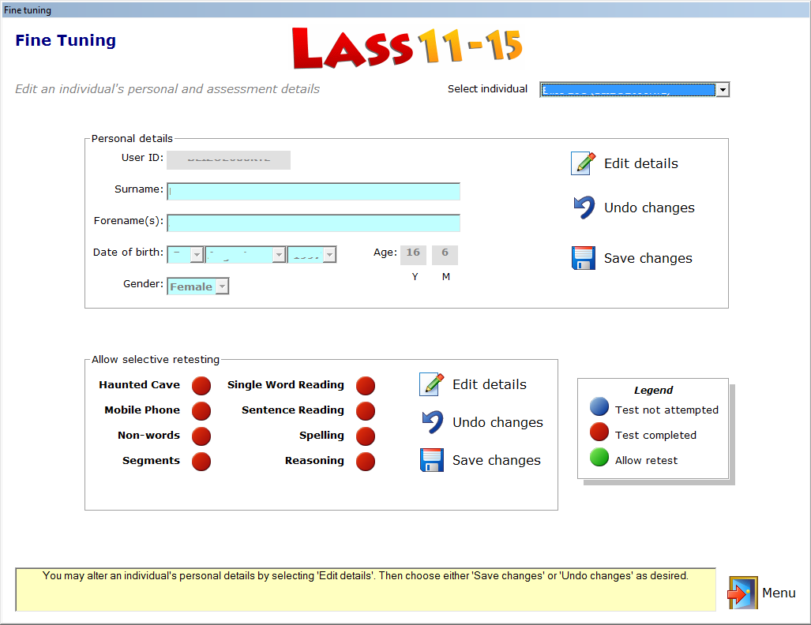This screenshot has height=625, width=811.
Task: Click the undo arrow icon in the retesting panel
Action: [432, 422]
